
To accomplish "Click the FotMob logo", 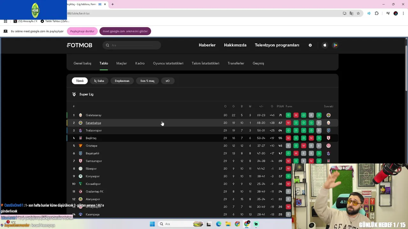I will click(80, 45).
